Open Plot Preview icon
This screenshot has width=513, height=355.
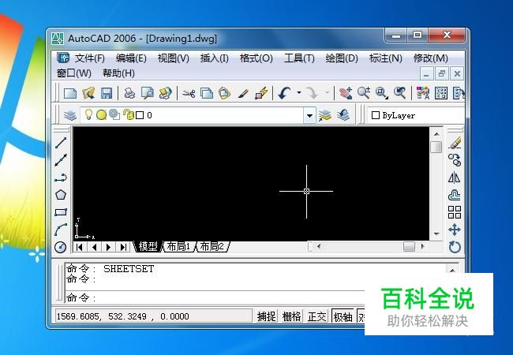click(x=148, y=94)
